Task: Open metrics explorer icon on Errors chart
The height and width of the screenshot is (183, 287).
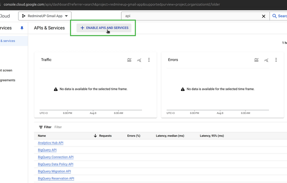Action: [266, 60]
